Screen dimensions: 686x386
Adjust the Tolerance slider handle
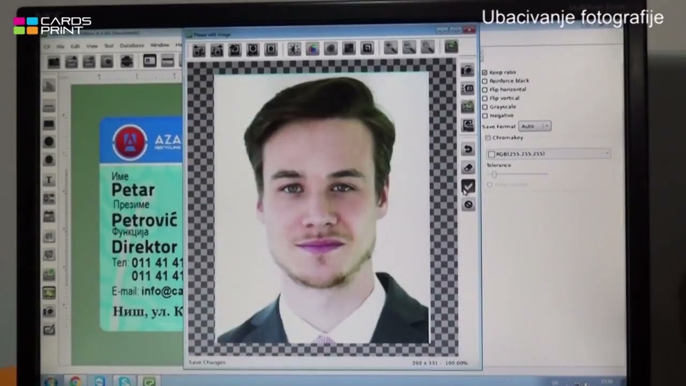click(x=494, y=174)
